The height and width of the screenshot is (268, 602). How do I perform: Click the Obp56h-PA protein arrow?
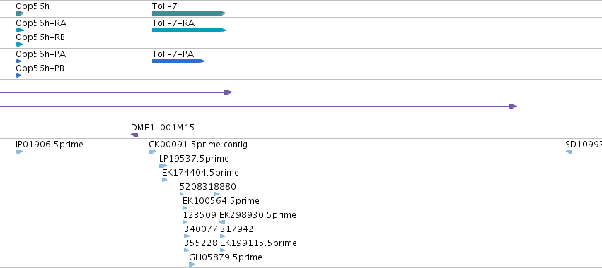(x=18, y=61)
